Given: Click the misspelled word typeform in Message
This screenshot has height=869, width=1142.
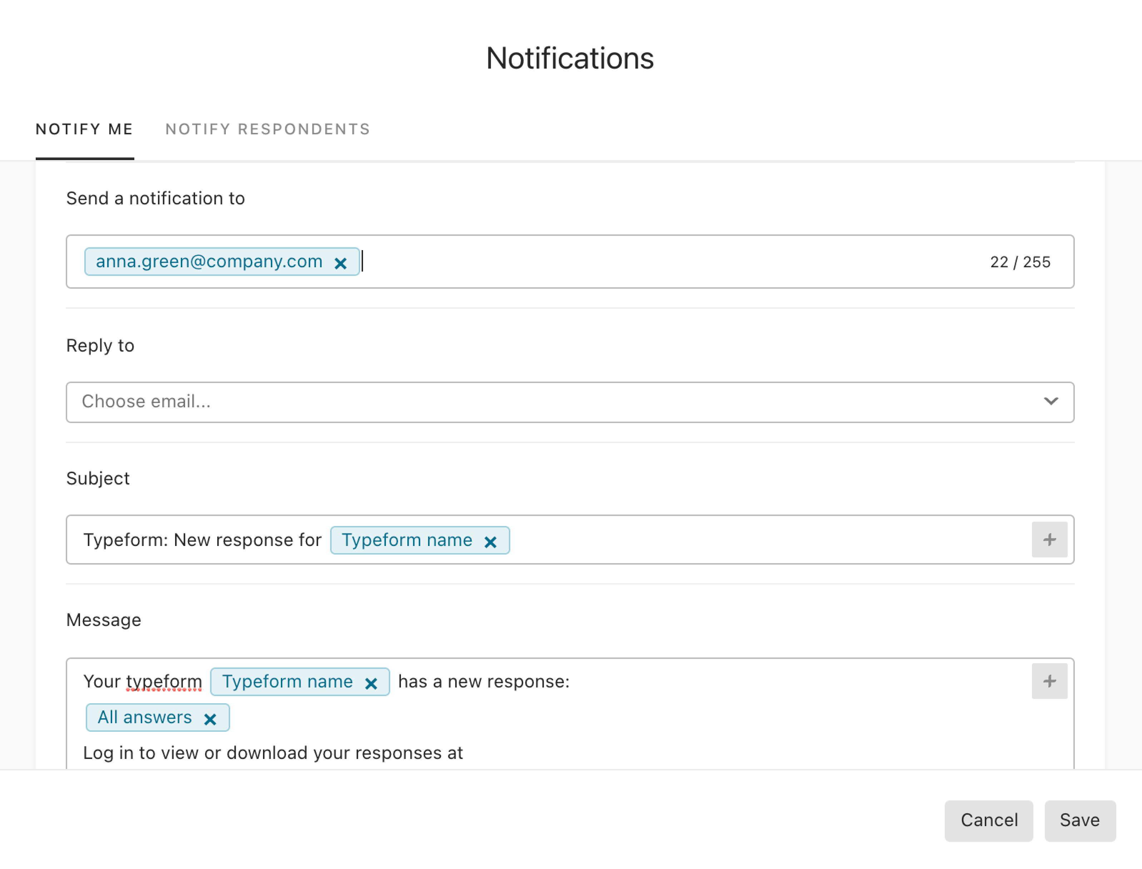Looking at the screenshot, I should 164,682.
